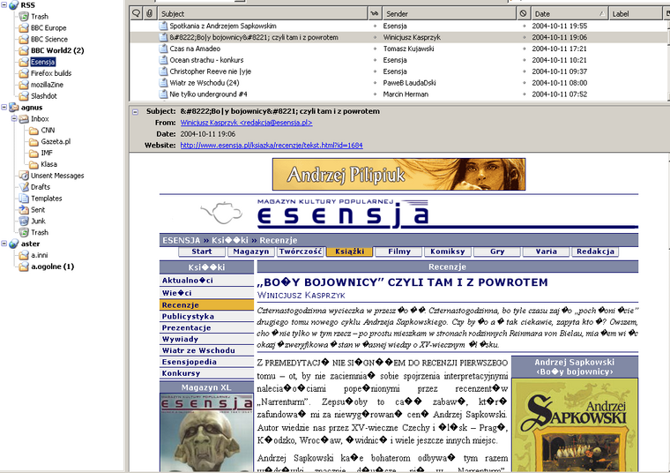Sort by junk status column icon
This screenshot has height=473, width=670.
[523, 13]
